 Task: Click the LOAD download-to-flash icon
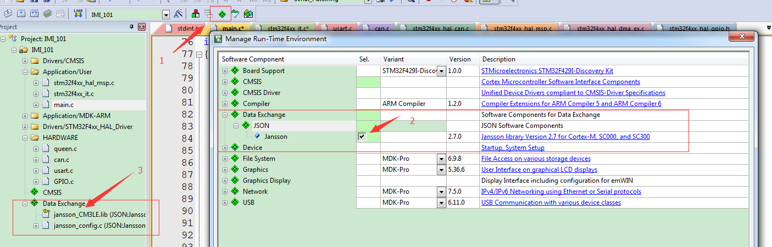tap(77, 14)
